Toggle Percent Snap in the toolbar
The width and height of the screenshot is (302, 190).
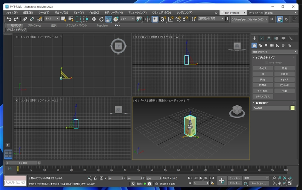(x=178, y=19)
